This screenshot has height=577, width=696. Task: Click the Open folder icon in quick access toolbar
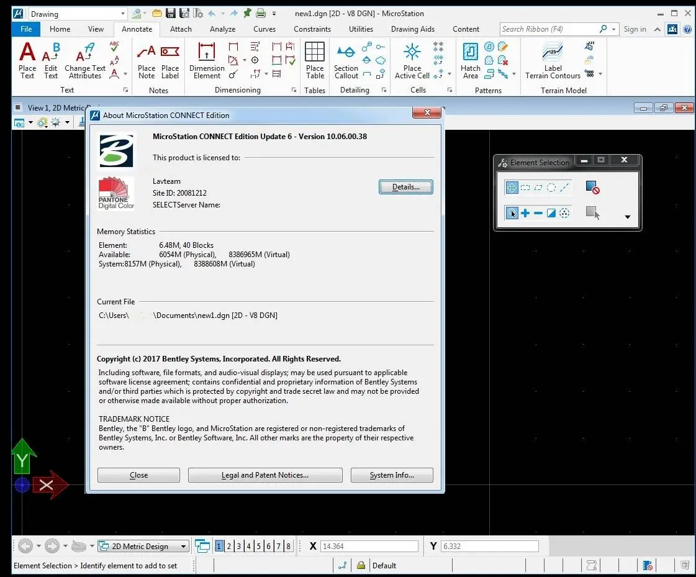pyautogui.click(x=156, y=13)
